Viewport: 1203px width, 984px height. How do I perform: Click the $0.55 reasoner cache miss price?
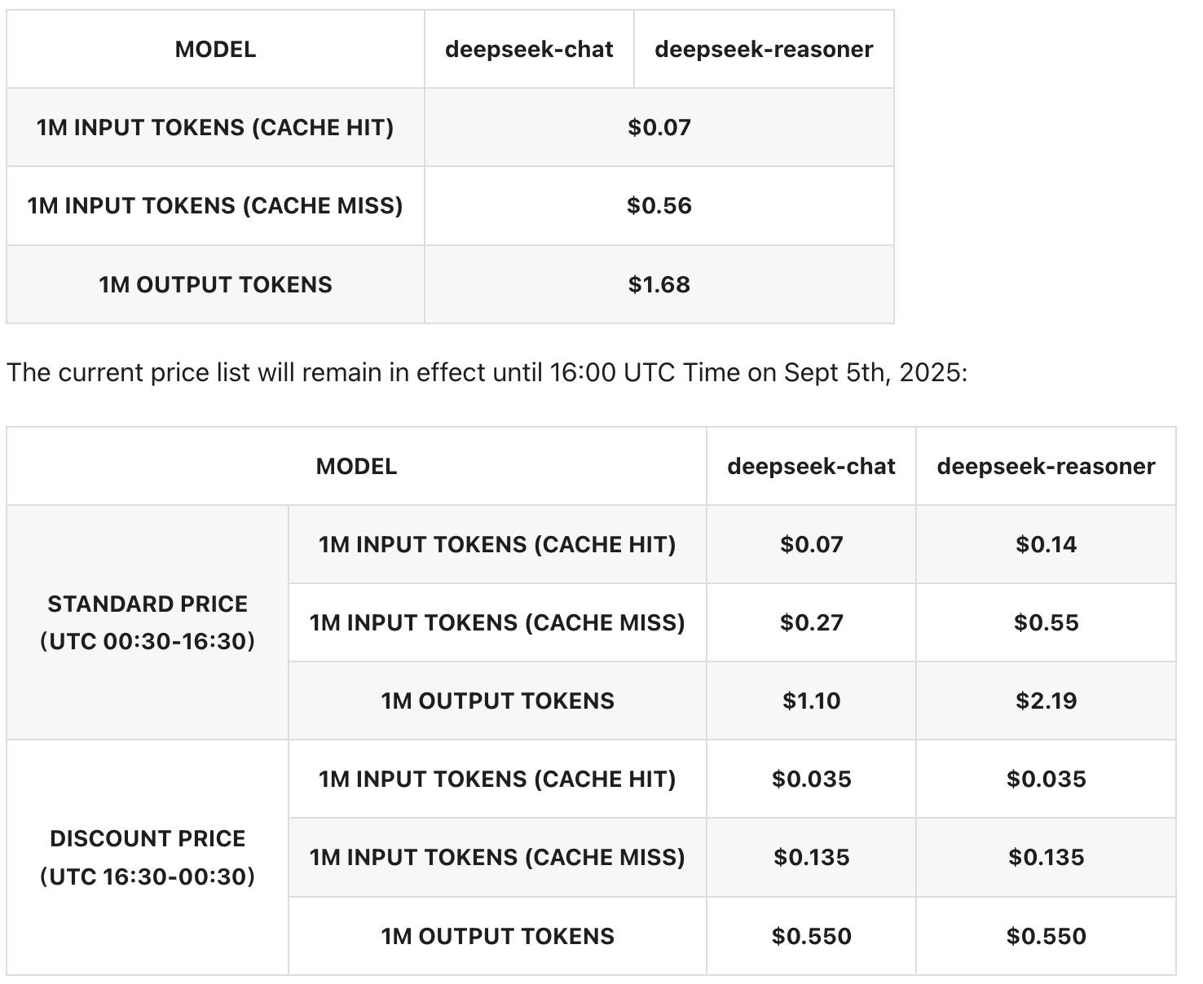(x=1046, y=623)
